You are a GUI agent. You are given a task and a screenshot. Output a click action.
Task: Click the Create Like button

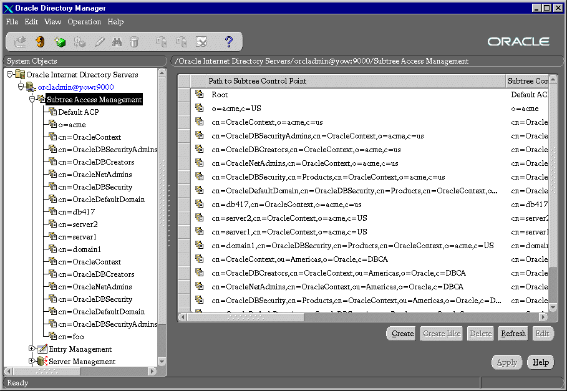tap(442, 334)
